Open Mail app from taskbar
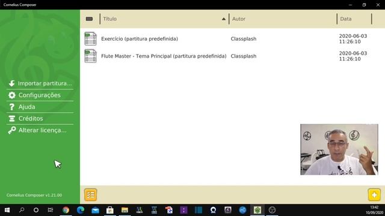This screenshot has height=216, width=385. [95, 210]
